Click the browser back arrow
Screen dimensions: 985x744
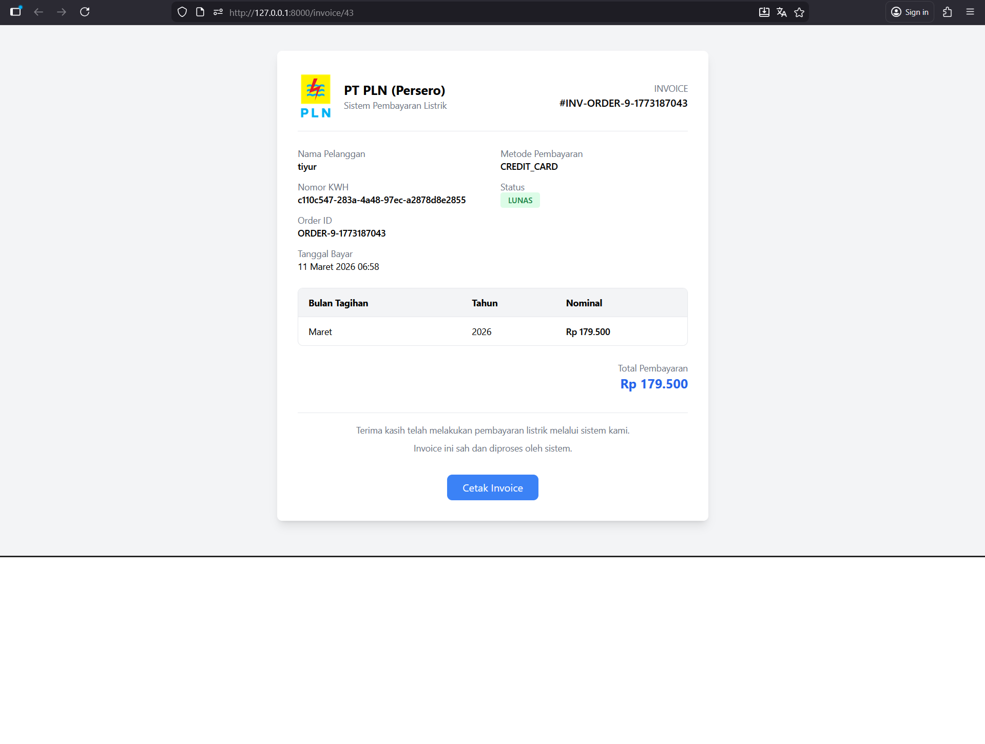coord(38,12)
